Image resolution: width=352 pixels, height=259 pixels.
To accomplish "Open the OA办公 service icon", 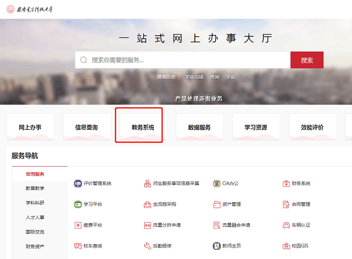I will (217, 183).
